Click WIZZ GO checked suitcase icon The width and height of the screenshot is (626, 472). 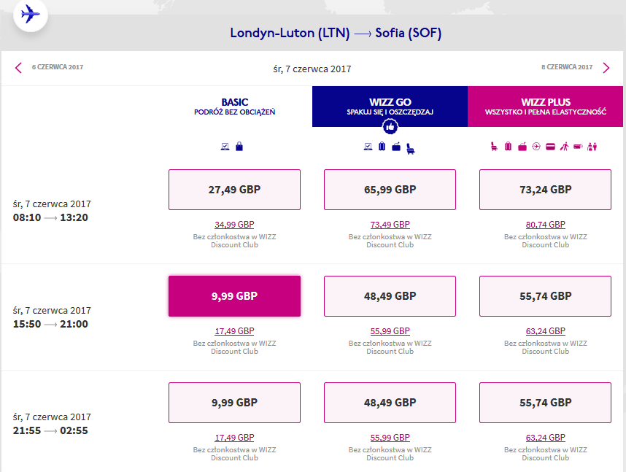(382, 146)
